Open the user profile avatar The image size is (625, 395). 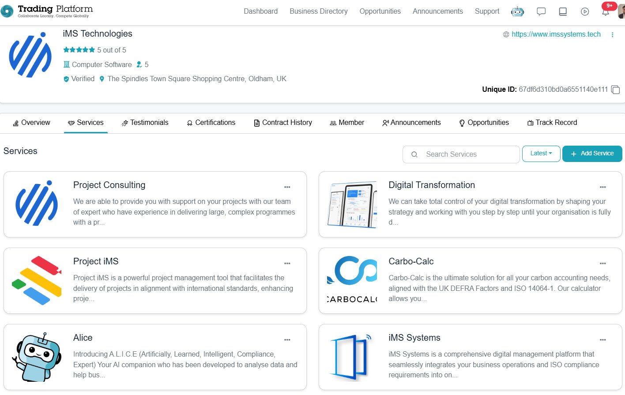point(621,11)
